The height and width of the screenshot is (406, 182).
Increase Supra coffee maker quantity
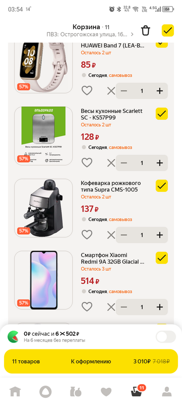(x=160, y=235)
